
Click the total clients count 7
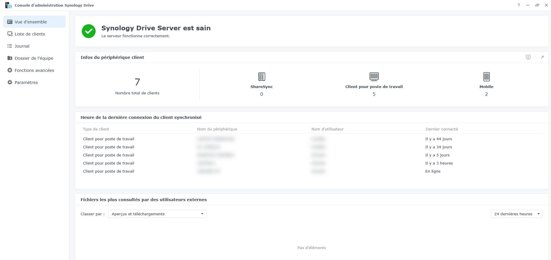click(x=137, y=82)
